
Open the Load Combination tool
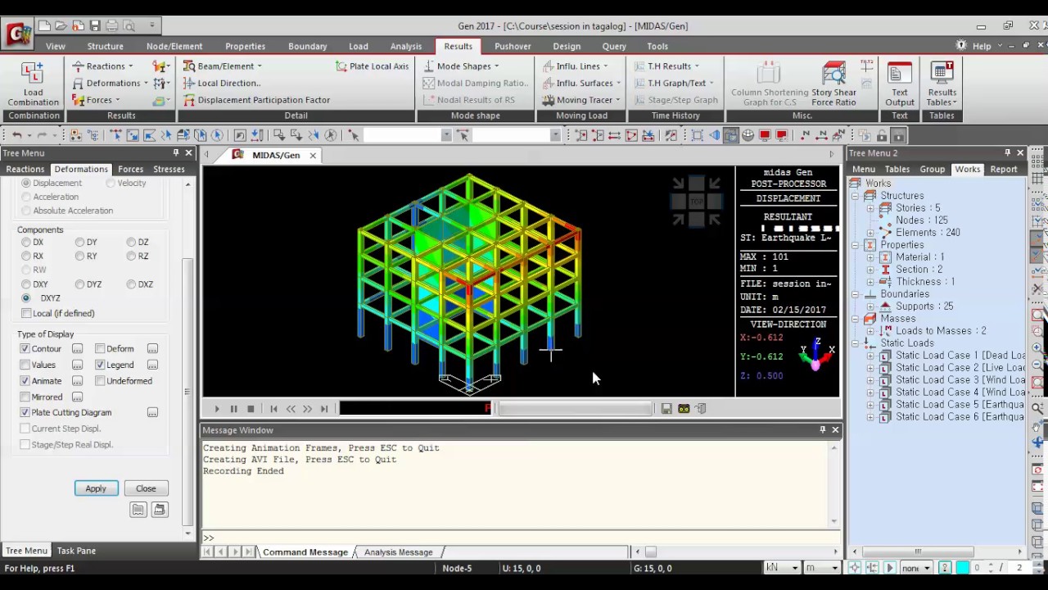coord(33,84)
